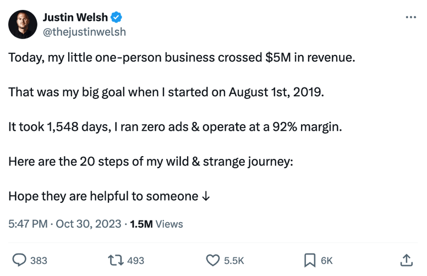
Task: Click Justin Welsh's profile avatar
Action: coord(23,25)
